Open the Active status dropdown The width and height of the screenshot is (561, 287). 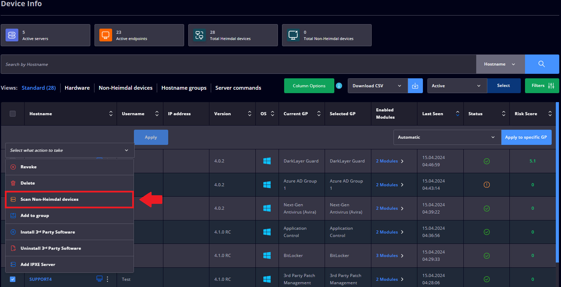457,86
